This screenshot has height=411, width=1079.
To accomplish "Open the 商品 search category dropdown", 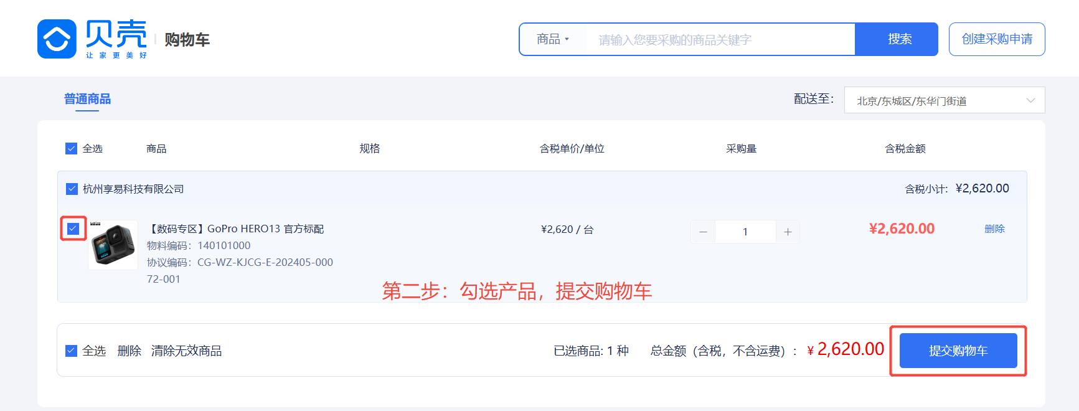I will pos(553,39).
